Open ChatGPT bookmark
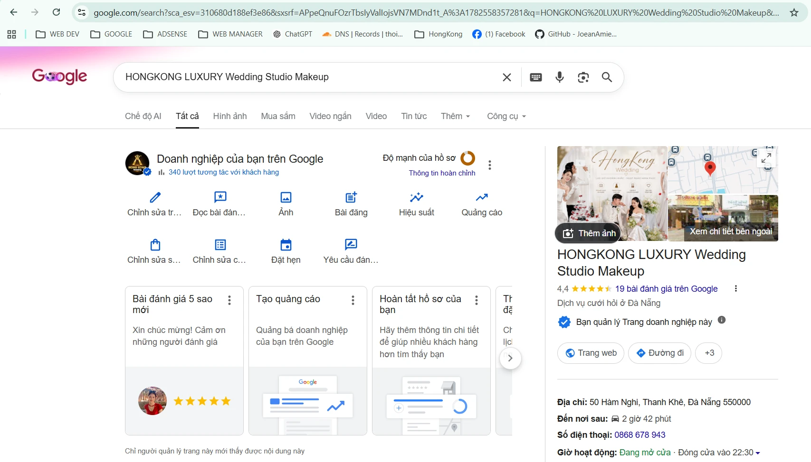811x462 pixels. click(293, 34)
